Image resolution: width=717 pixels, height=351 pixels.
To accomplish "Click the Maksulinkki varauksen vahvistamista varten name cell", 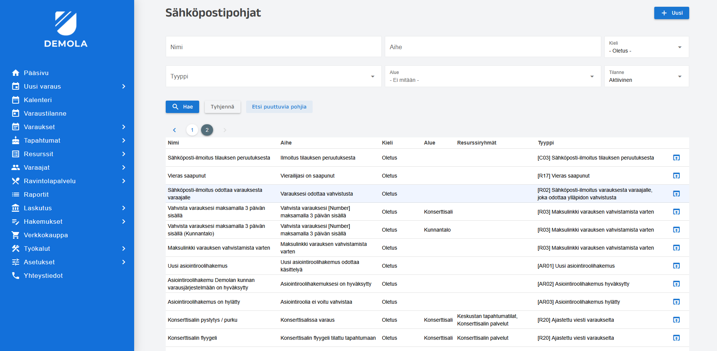I will tap(219, 248).
